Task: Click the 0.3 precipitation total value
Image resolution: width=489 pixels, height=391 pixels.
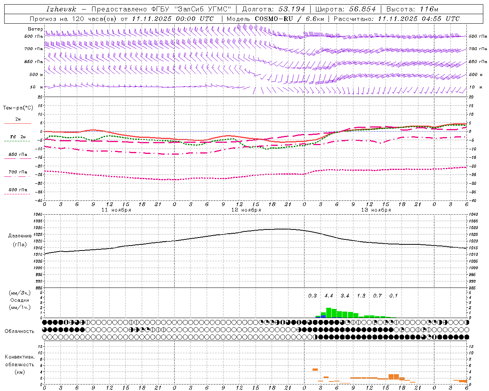Action: (313, 296)
